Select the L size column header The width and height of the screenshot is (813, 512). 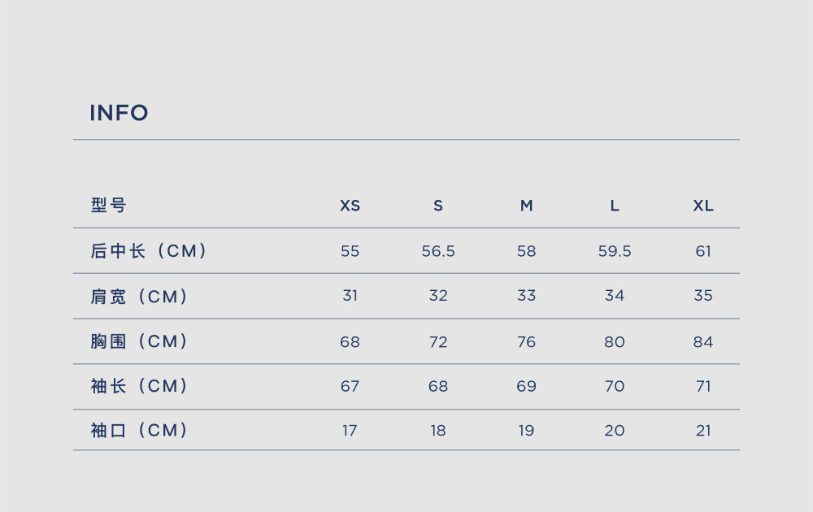pyautogui.click(x=615, y=206)
